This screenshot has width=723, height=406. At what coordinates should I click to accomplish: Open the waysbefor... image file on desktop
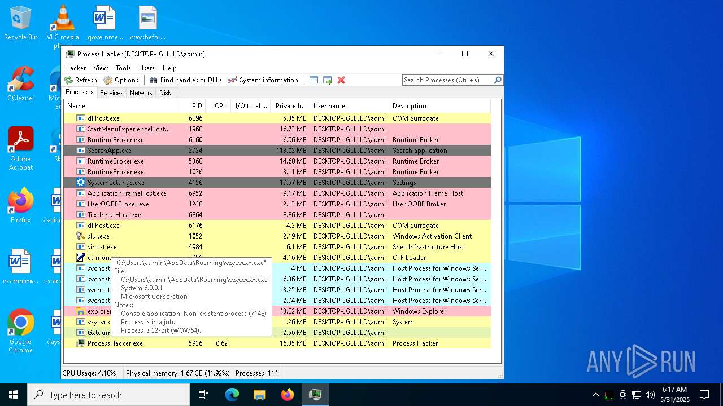pyautogui.click(x=147, y=24)
